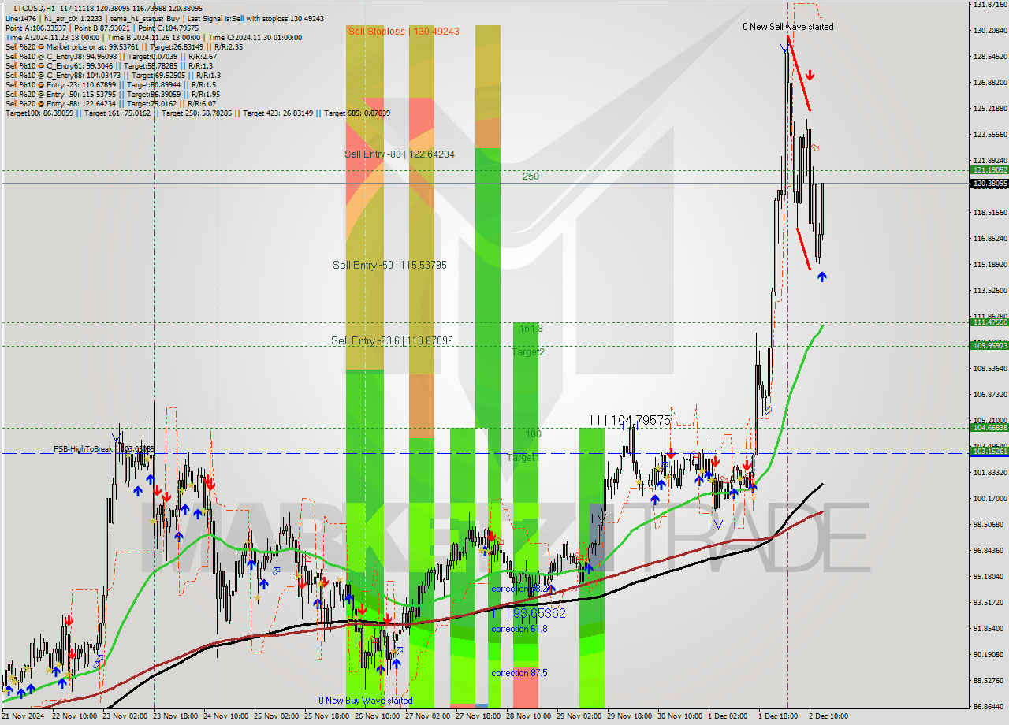
Task: Select the 'Sell Entry -23.6 | 110.67899' label
Action: [x=392, y=340]
